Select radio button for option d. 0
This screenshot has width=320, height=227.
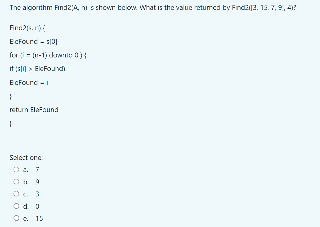tap(16, 206)
